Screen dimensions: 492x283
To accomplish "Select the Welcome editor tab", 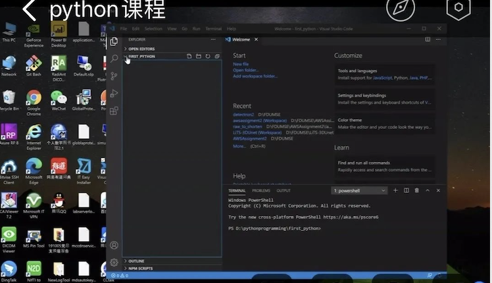I will pos(241,39).
